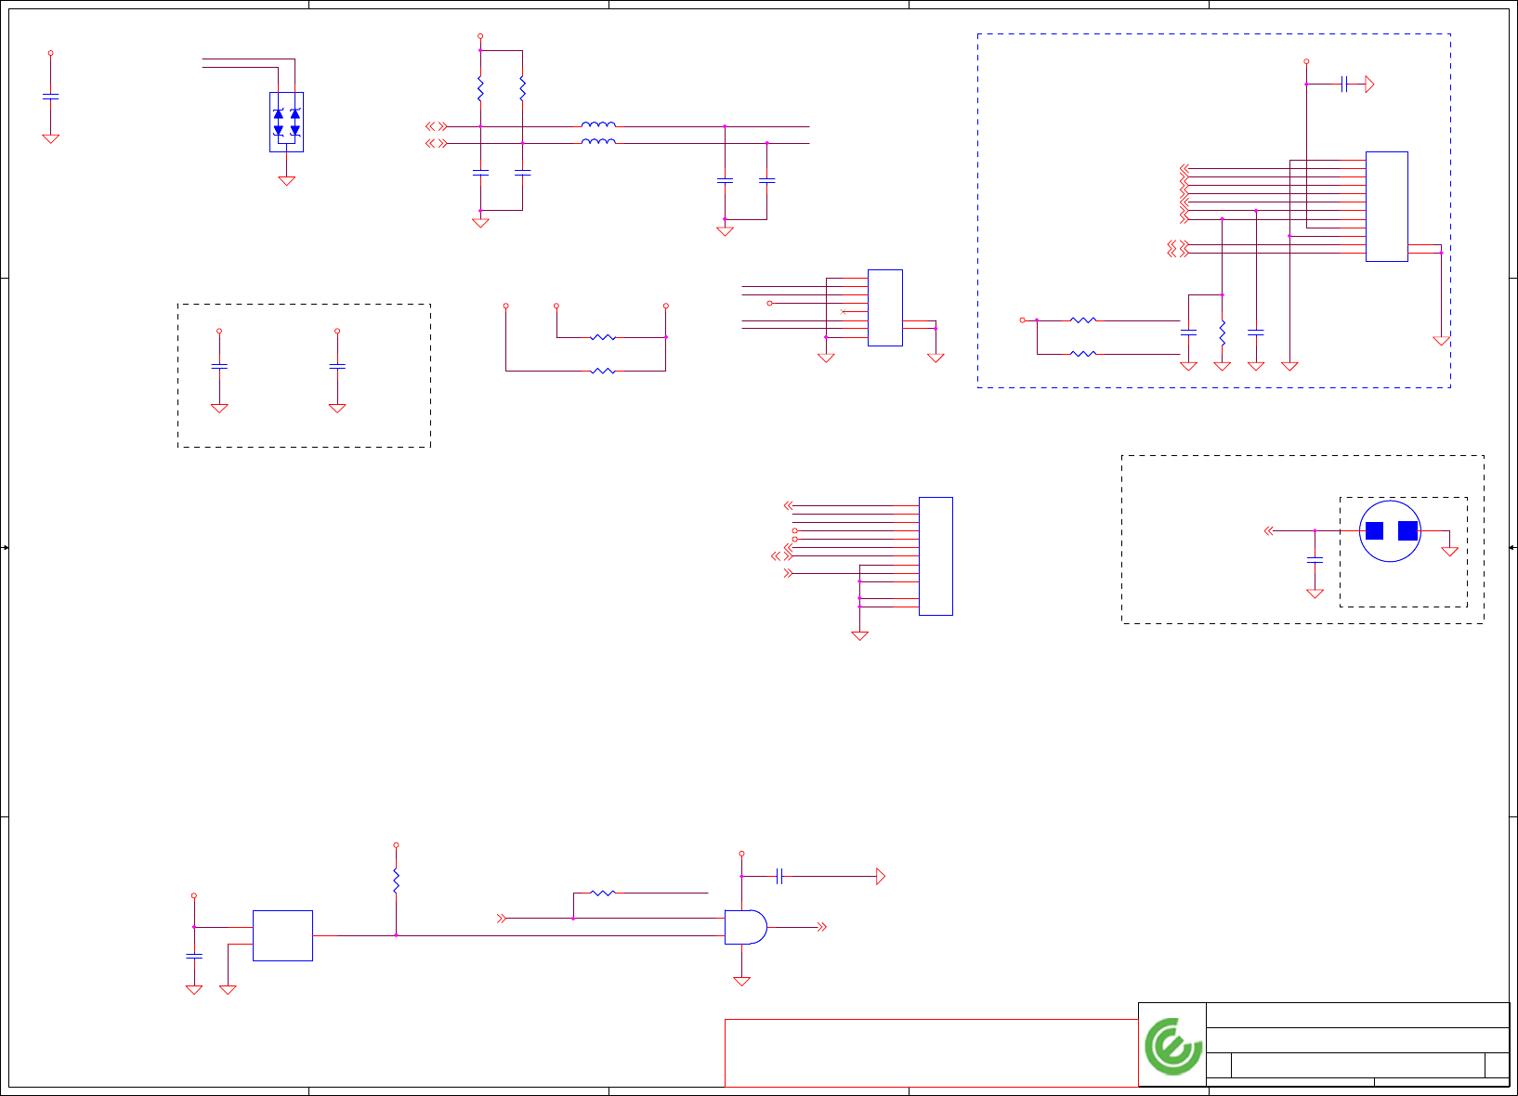Select the circular component with two blue pads
This screenshot has height=1096, width=1518.
pyautogui.click(x=1390, y=531)
